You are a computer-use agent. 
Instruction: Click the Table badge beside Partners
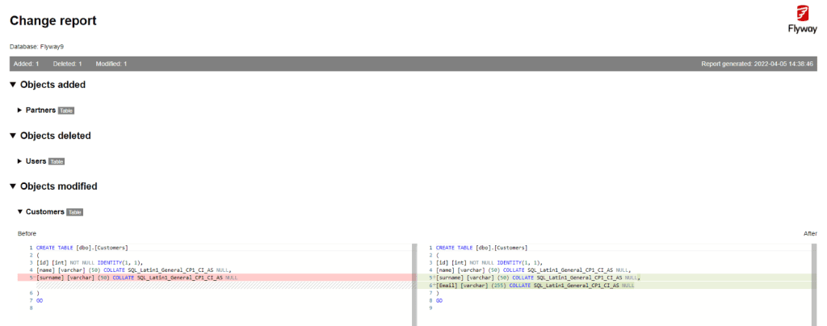click(x=66, y=111)
